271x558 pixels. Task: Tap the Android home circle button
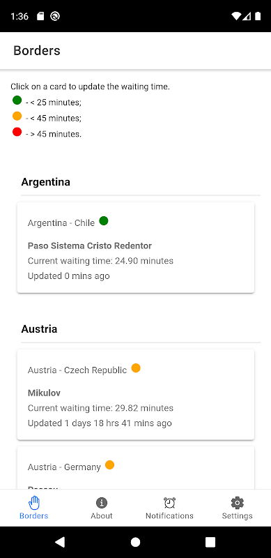135,542
